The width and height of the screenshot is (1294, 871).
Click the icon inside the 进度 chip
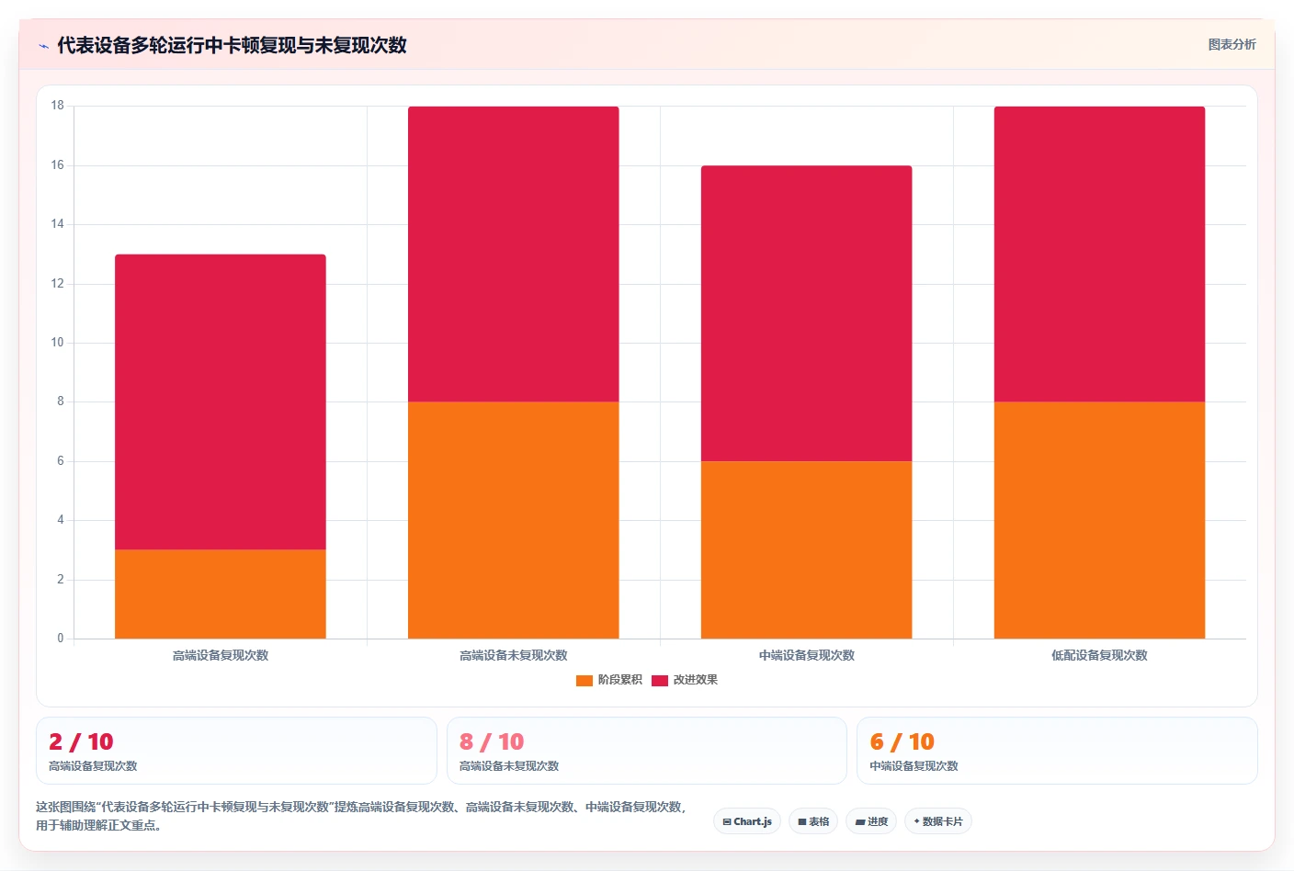point(859,822)
